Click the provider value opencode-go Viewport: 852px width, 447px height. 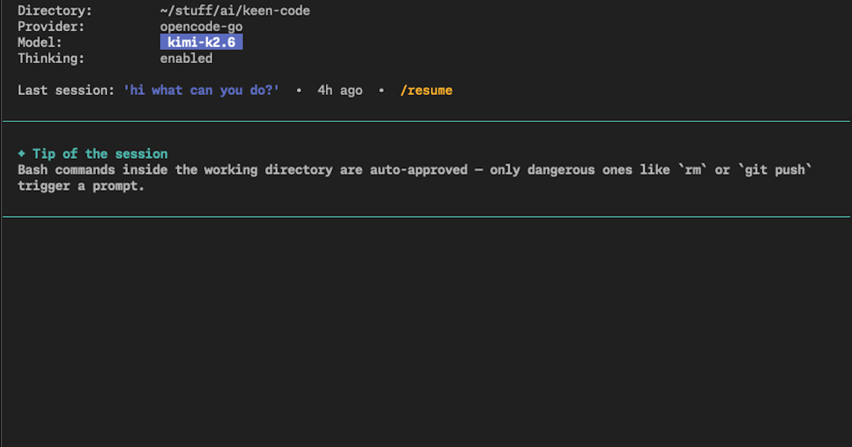pos(202,27)
